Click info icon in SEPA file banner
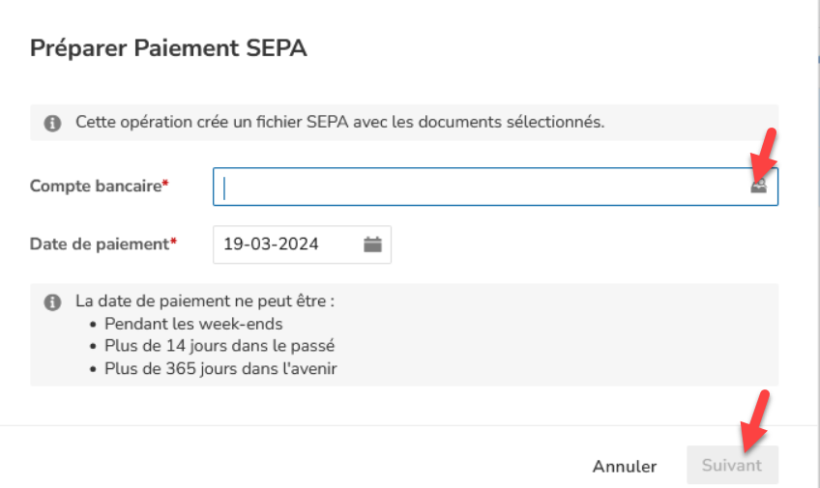The height and width of the screenshot is (488, 820). point(52,123)
